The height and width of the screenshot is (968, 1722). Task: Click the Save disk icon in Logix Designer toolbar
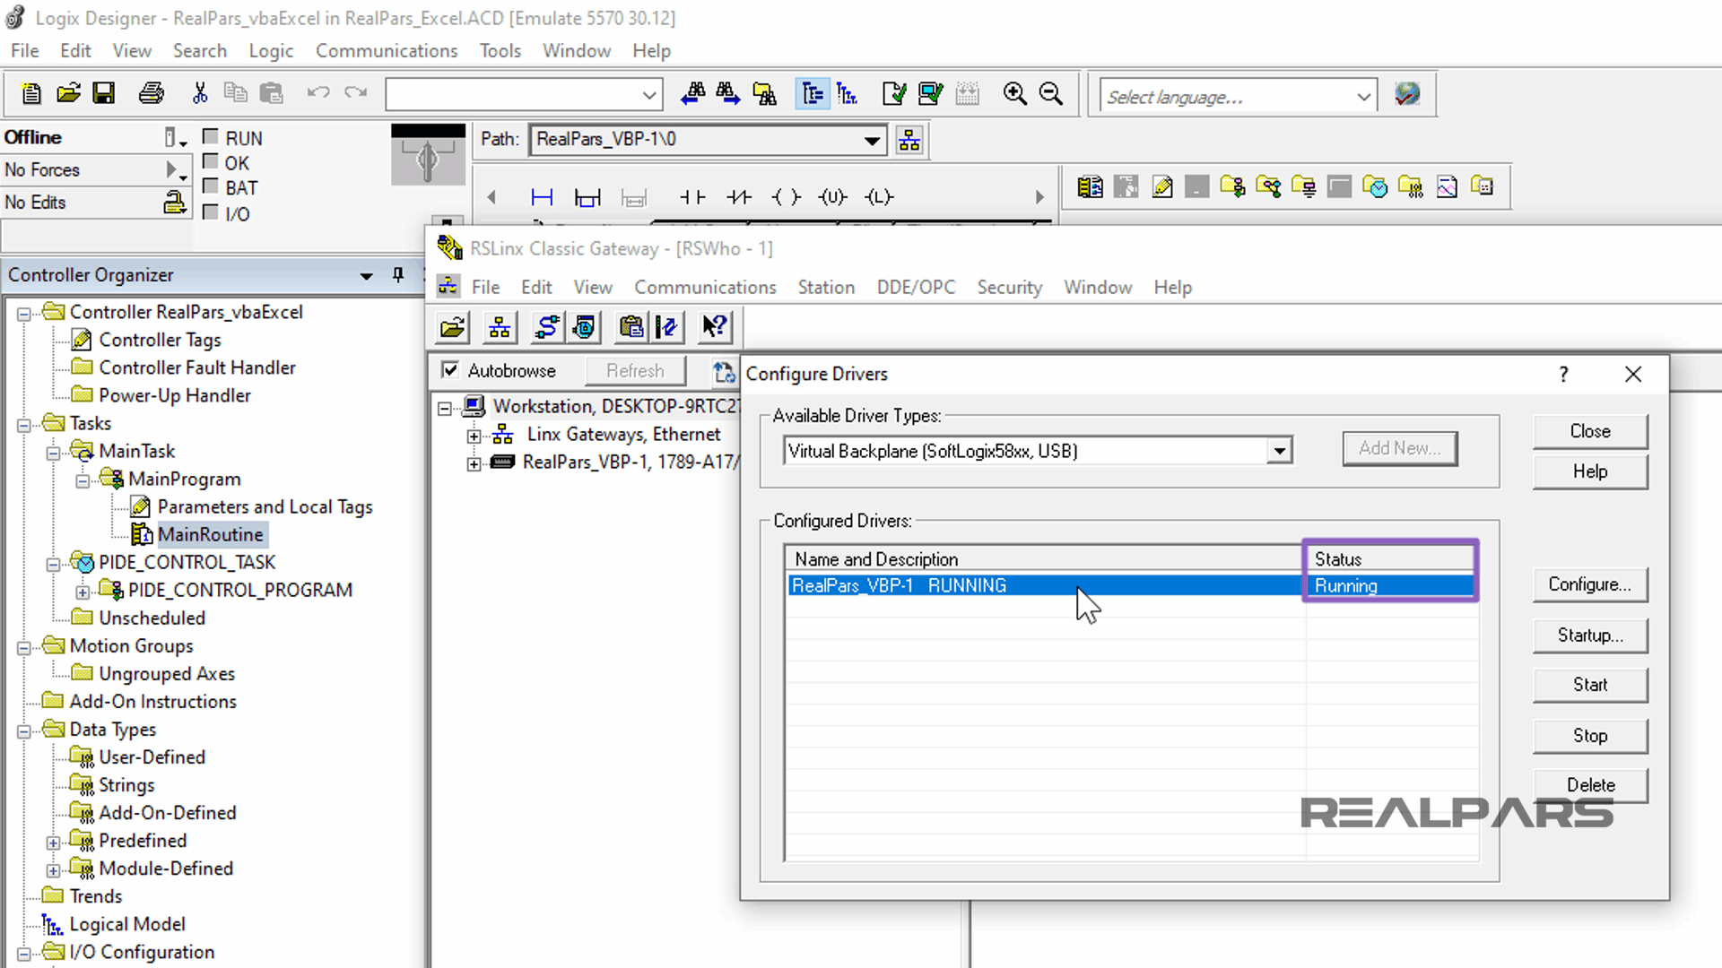tap(104, 93)
